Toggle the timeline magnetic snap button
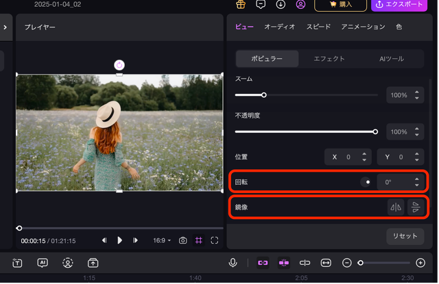 point(283,263)
